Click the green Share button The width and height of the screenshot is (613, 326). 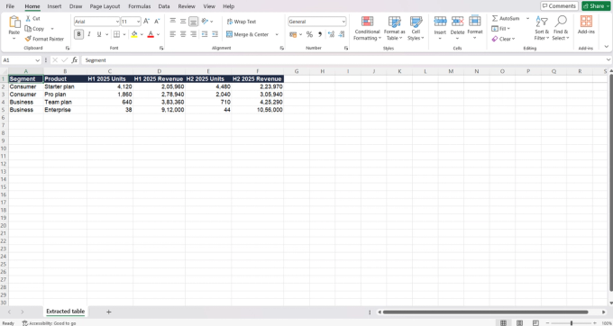coord(596,6)
